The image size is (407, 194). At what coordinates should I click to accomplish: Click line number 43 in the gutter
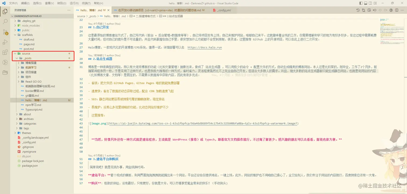pyautogui.click(x=81, y=123)
